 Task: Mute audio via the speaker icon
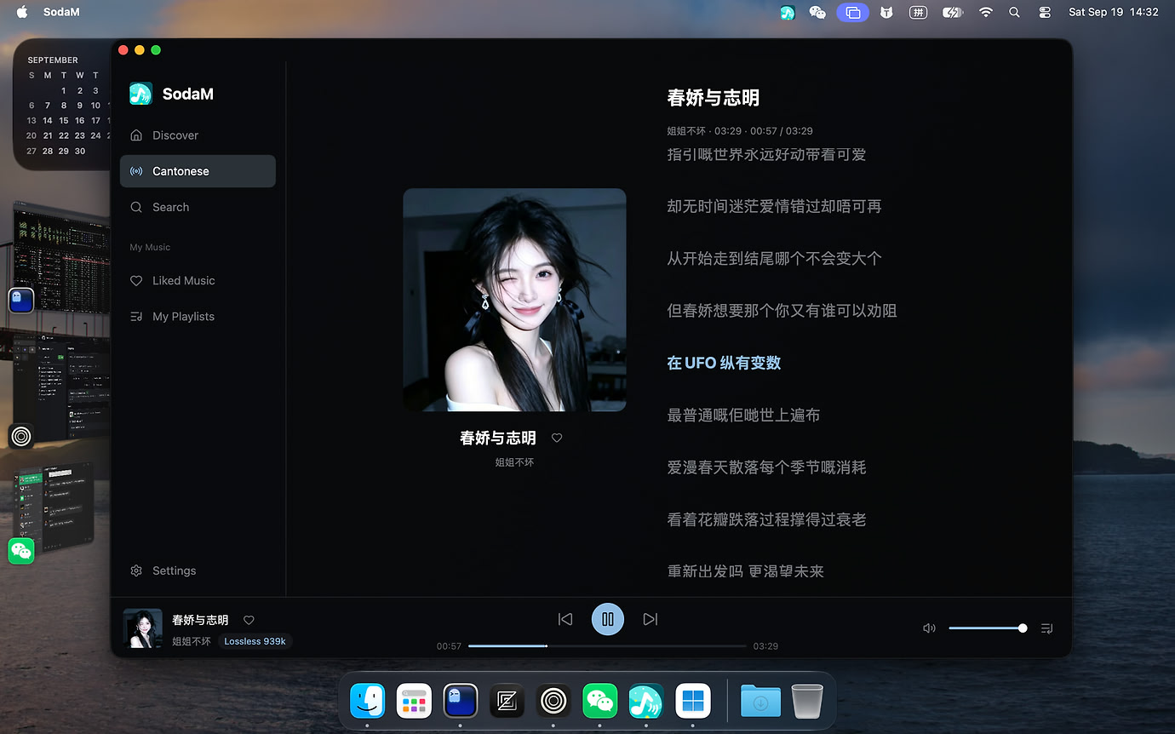pos(929,628)
